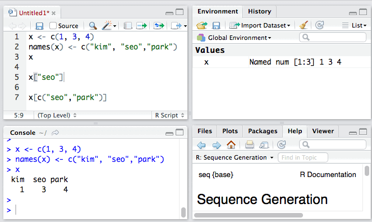Open the code tools magic wand
Viewport: 372px width, 222px height.
click(x=109, y=25)
